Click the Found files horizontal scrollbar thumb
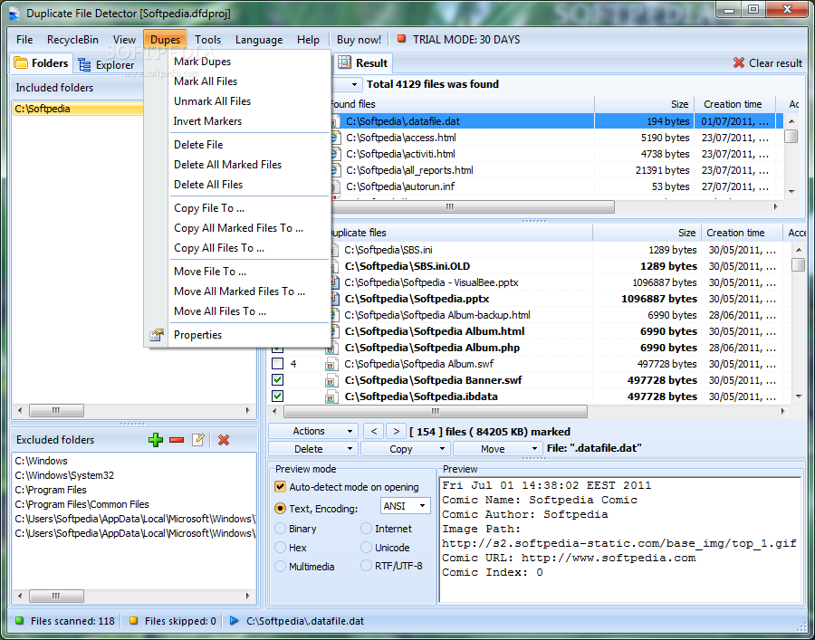The image size is (815, 640). click(472, 206)
